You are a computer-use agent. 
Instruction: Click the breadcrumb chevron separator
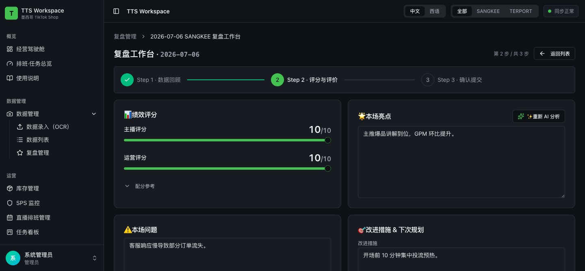coord(143,36)
